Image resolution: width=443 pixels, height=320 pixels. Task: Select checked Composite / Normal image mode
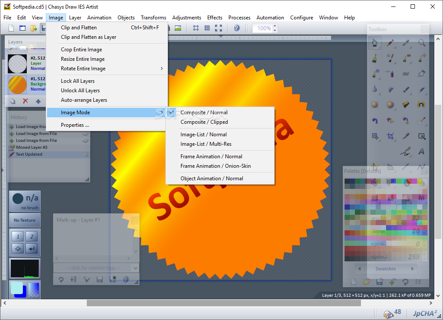[x=220, y=112]
